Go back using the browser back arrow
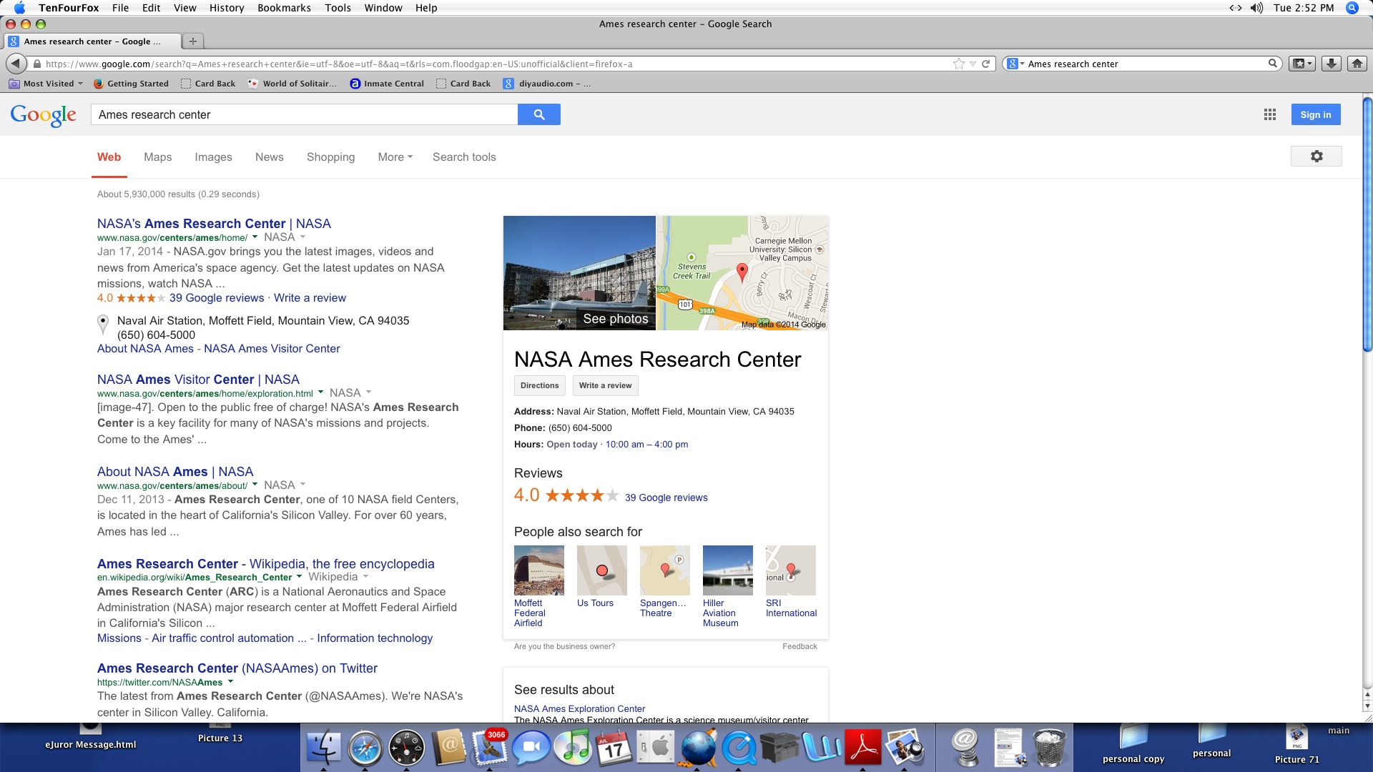Screen dimensions: 1373x772 coord(16,64)
